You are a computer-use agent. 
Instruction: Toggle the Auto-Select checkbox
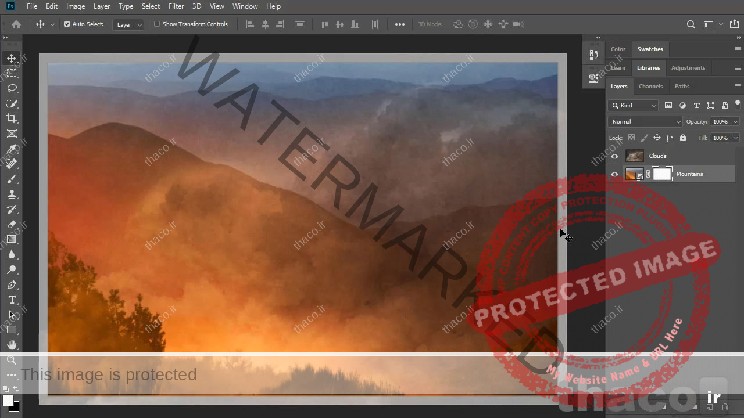point(67,24)
